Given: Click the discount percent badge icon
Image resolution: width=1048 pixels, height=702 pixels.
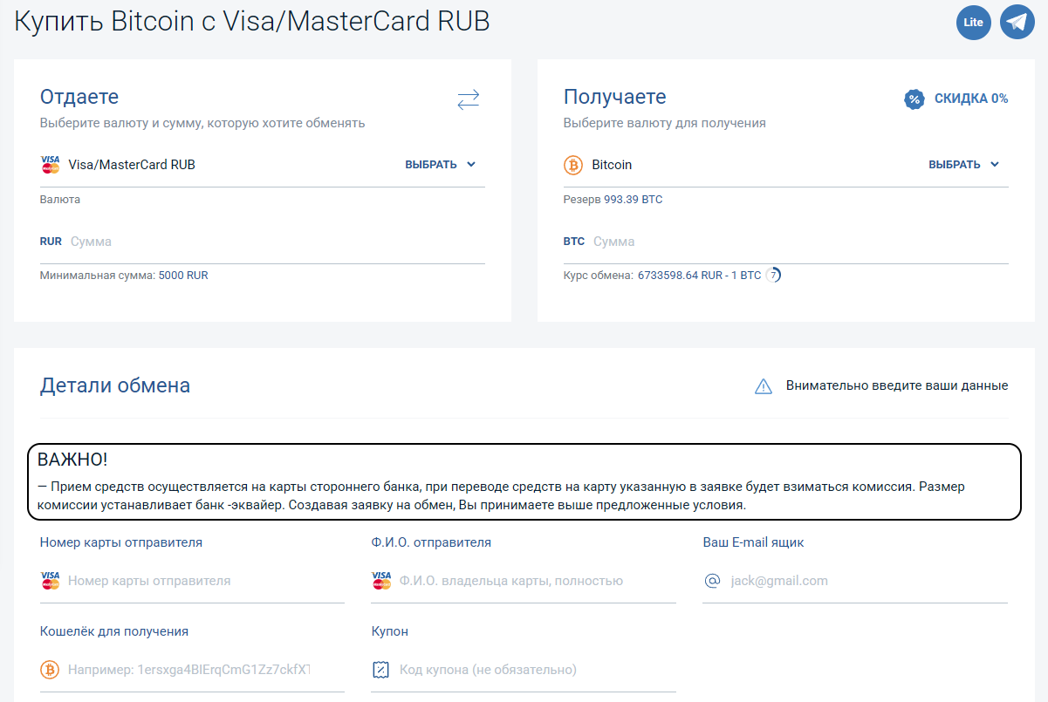Looking at the screenshot, I should (x=914, y=99).
